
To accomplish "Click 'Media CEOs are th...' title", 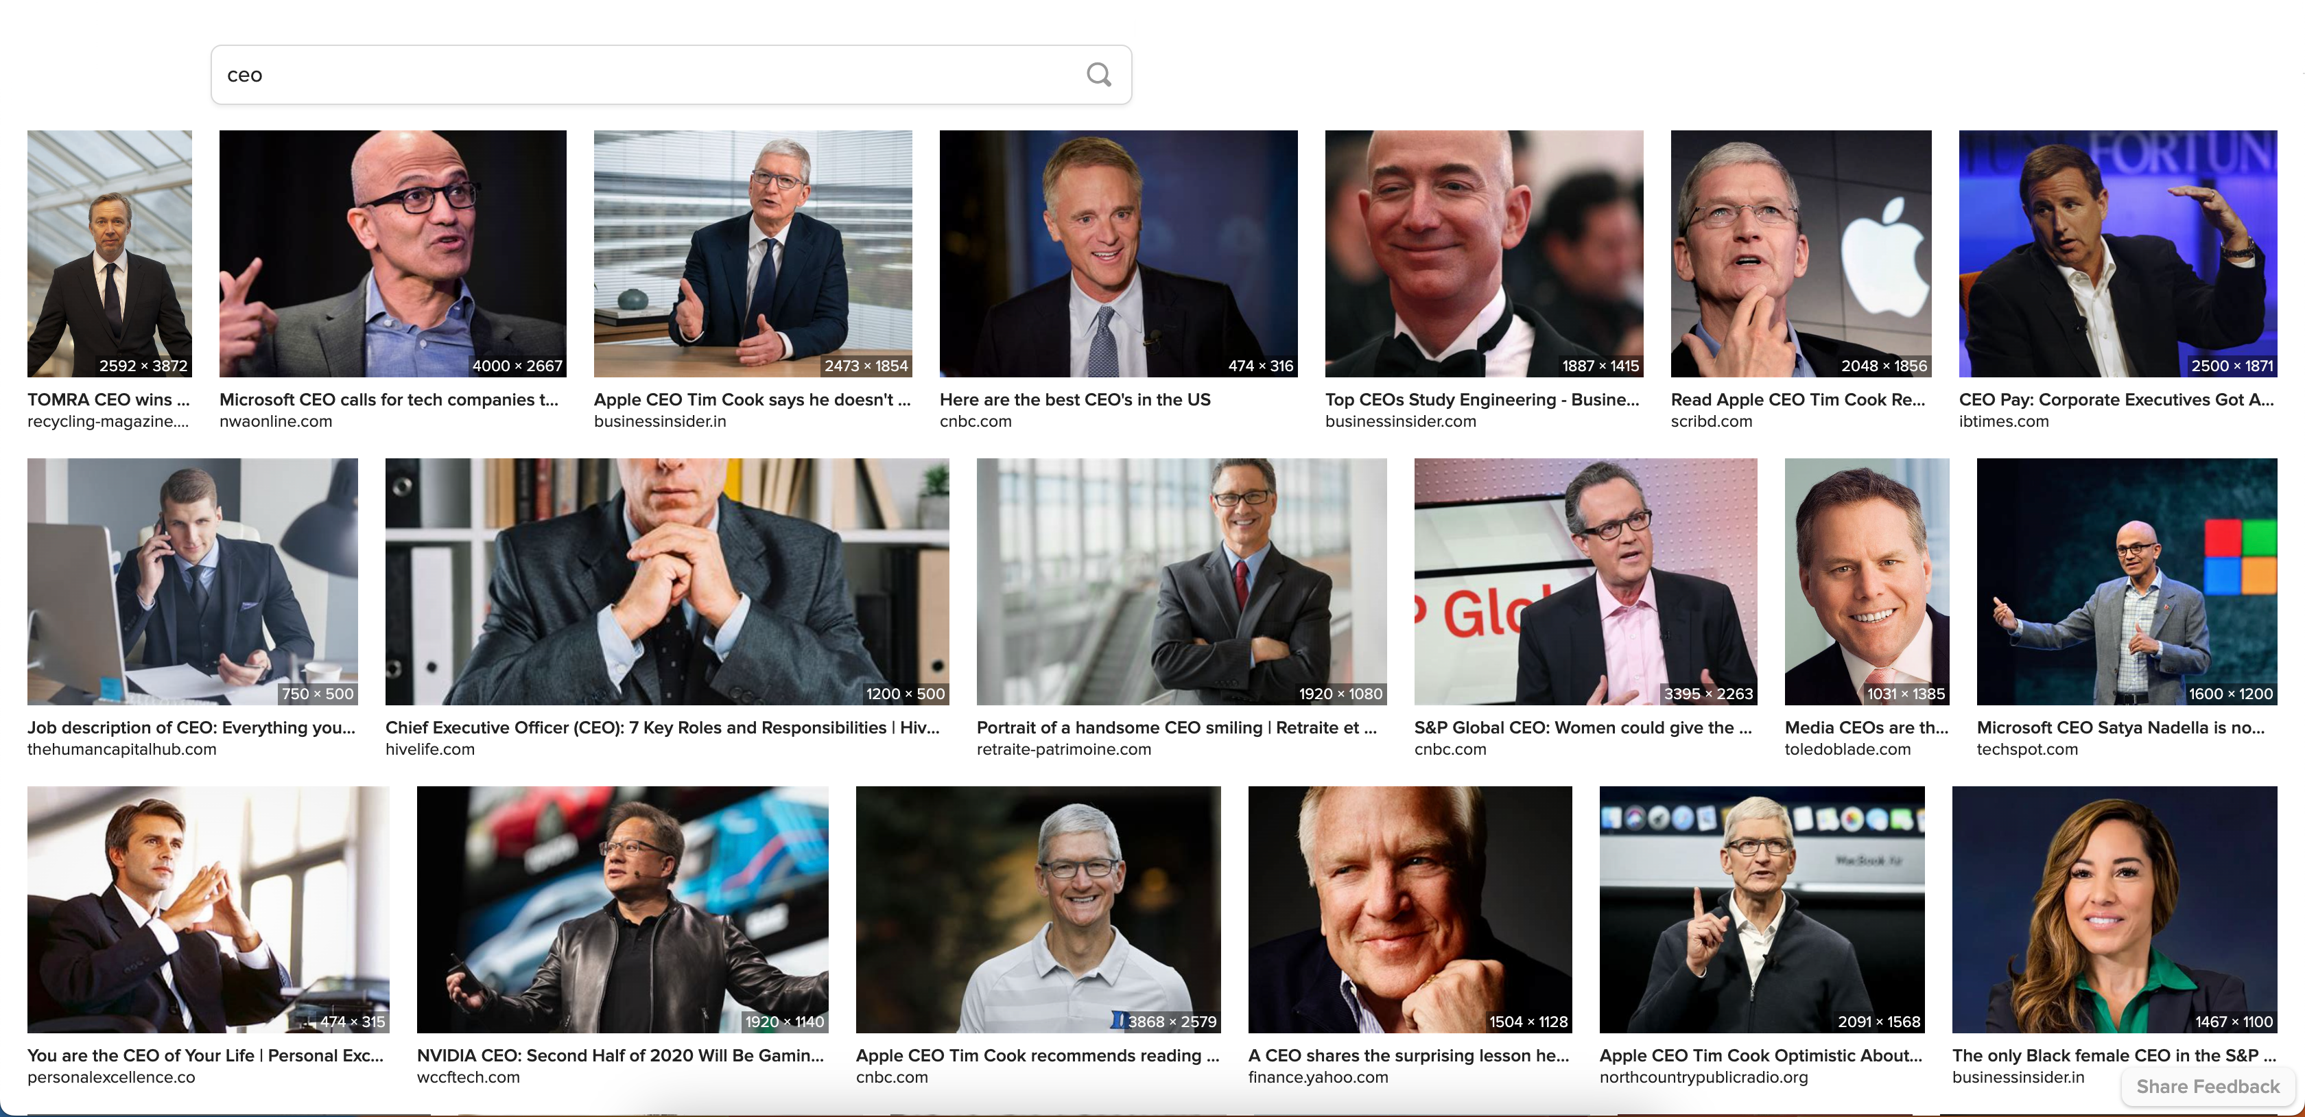I will point(1867,728).
